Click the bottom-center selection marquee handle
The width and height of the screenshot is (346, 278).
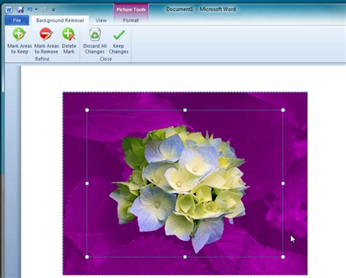(x=185, y=257)
